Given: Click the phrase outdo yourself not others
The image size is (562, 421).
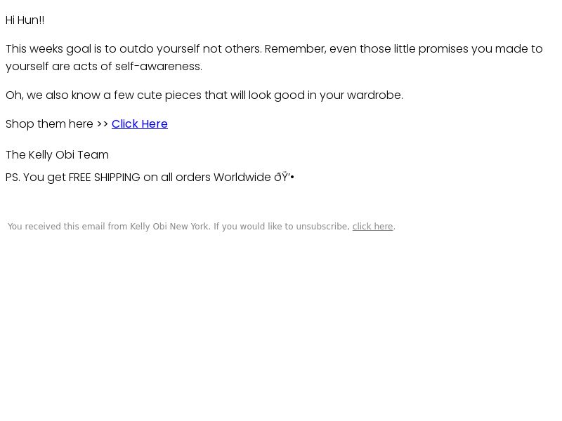Looking at the screenshot, I should click(190, 48).
